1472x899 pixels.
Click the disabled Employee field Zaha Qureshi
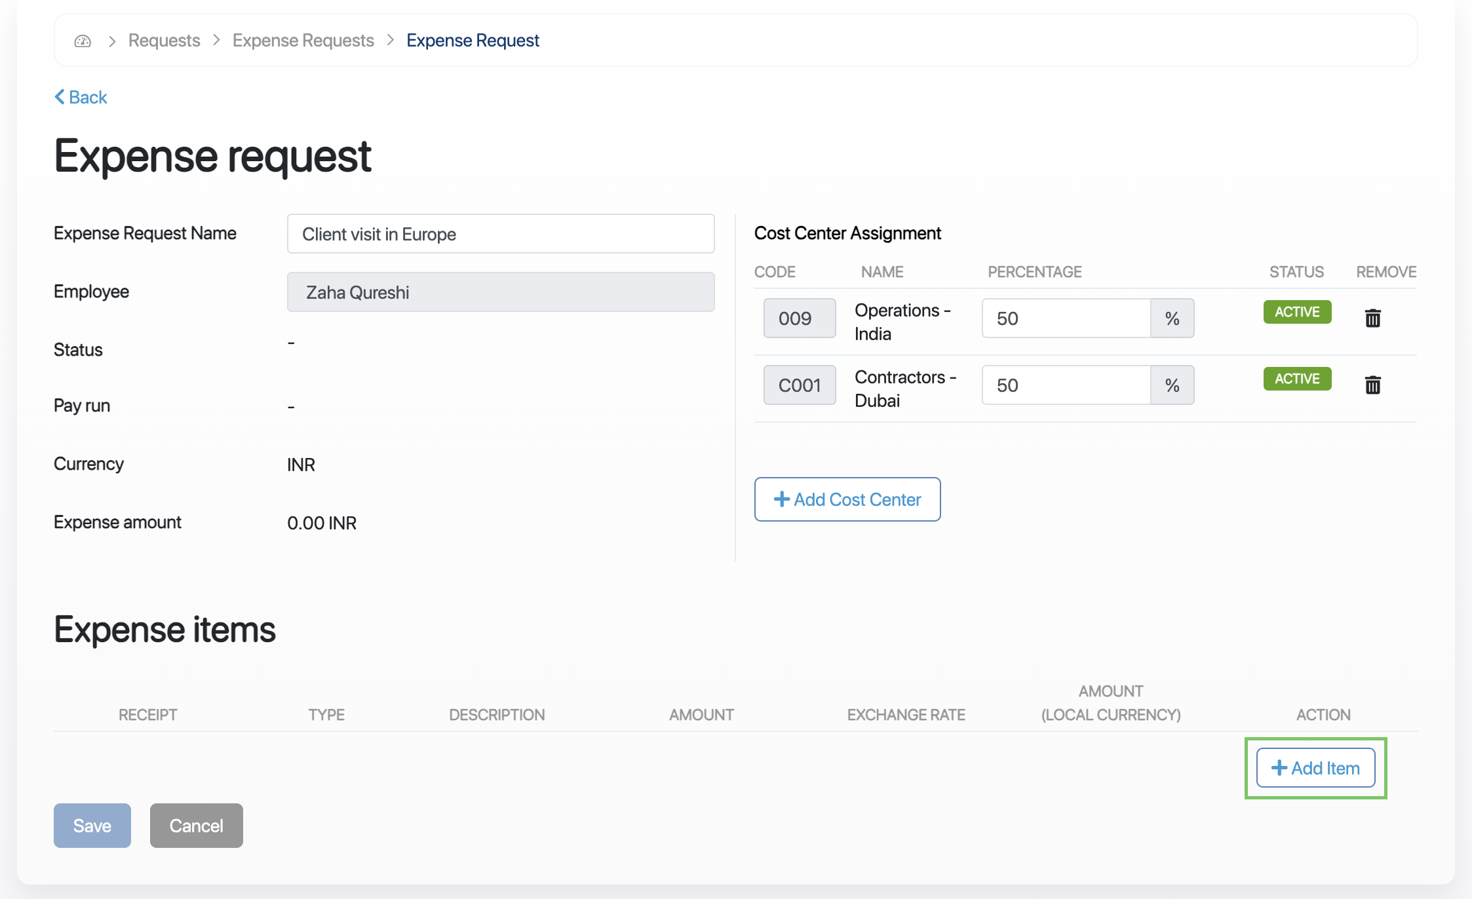[x=501, y=292]
